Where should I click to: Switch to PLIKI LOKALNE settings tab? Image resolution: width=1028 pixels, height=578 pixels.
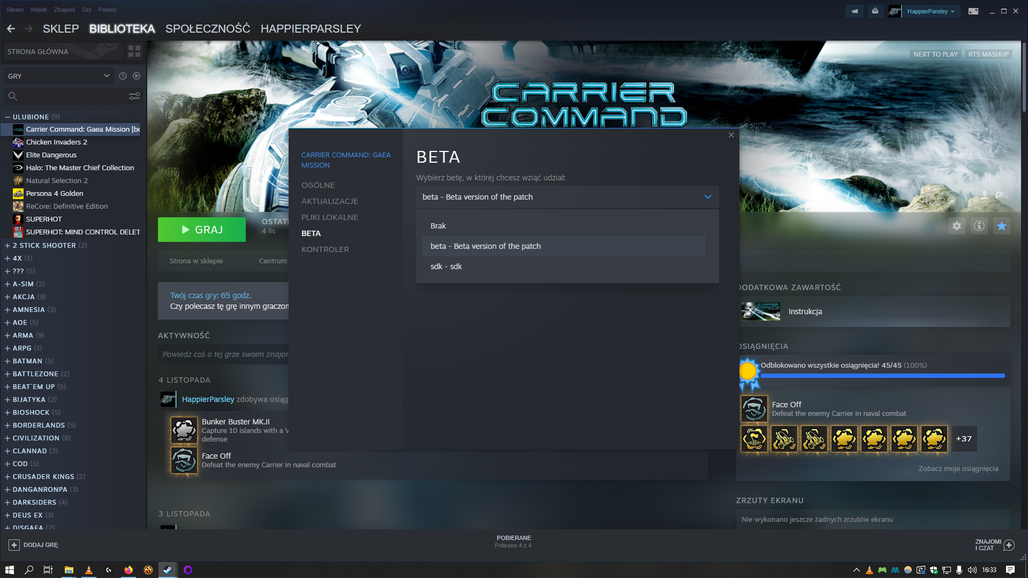point(329,217)
